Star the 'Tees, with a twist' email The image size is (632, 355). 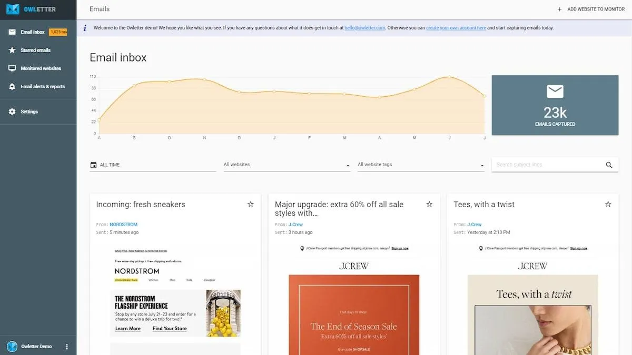click(608, 204)
